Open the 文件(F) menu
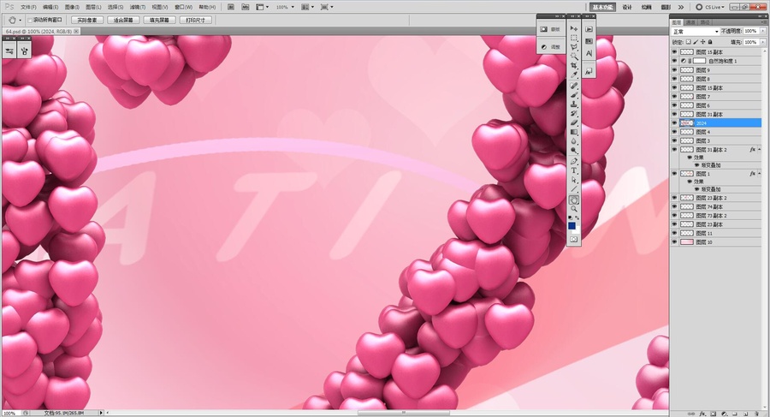This screenshot has width=770, height=417. click(x=28, y=8)
